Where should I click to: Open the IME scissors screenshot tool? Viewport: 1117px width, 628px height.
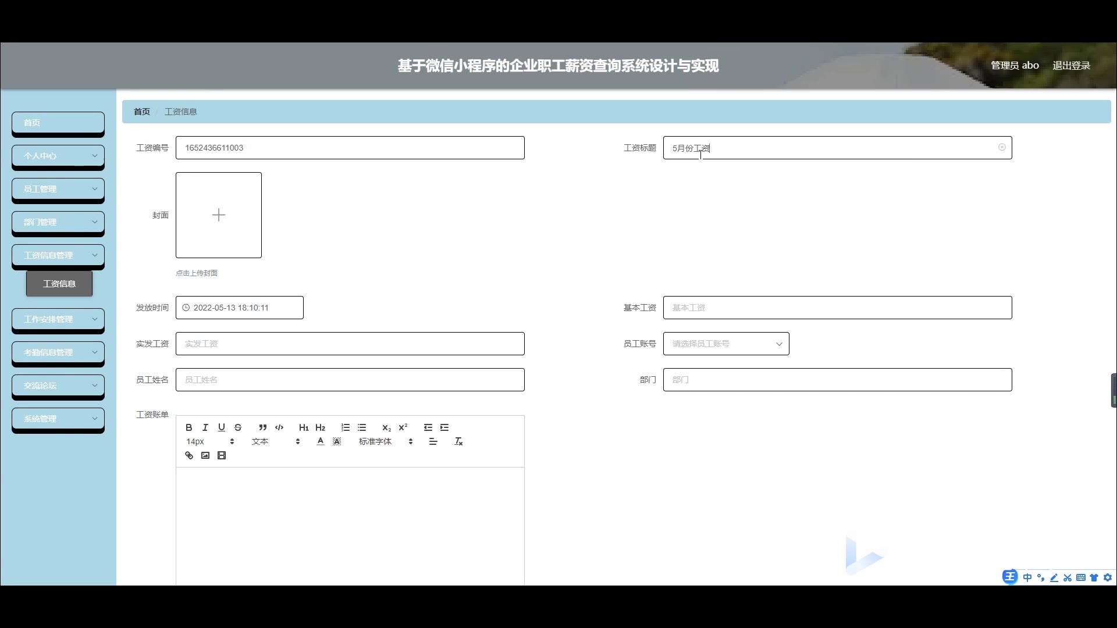coord(1068,577)
